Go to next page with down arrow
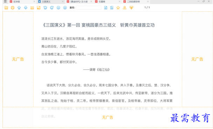The width and height of the screenshot is (213, 129). coord(26,8)
